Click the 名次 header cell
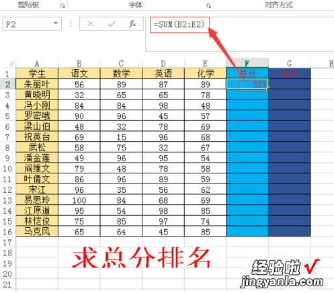Image resolution: width=334 pixels, height=293 pixels. [290, 73]
